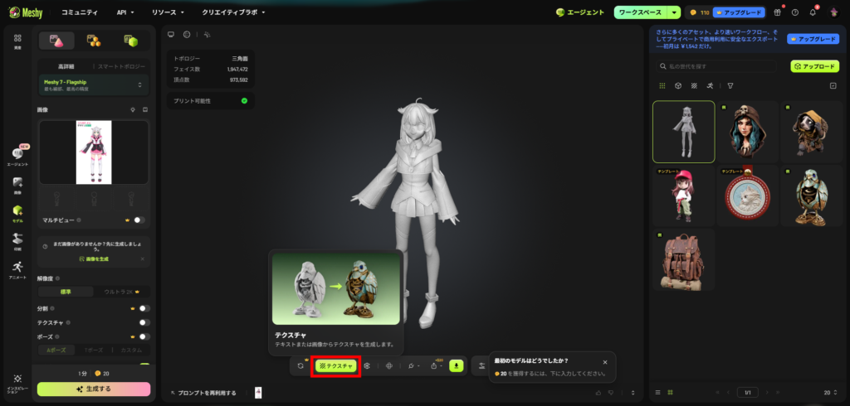Viewport: 850px width, 406px height.
Task: Open the share export dropdown in toolbar
Action: [x=437, y=366]
